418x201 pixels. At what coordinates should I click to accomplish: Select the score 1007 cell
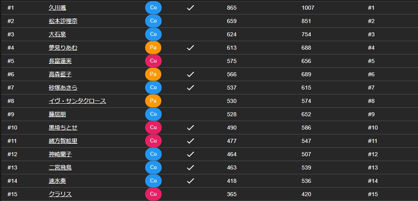pyautogui.click(x=308, y=8)
